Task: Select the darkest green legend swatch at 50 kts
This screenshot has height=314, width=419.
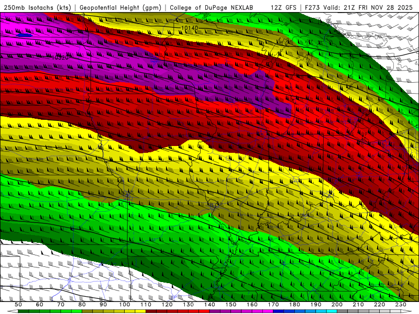Action: tap(23, 311)
